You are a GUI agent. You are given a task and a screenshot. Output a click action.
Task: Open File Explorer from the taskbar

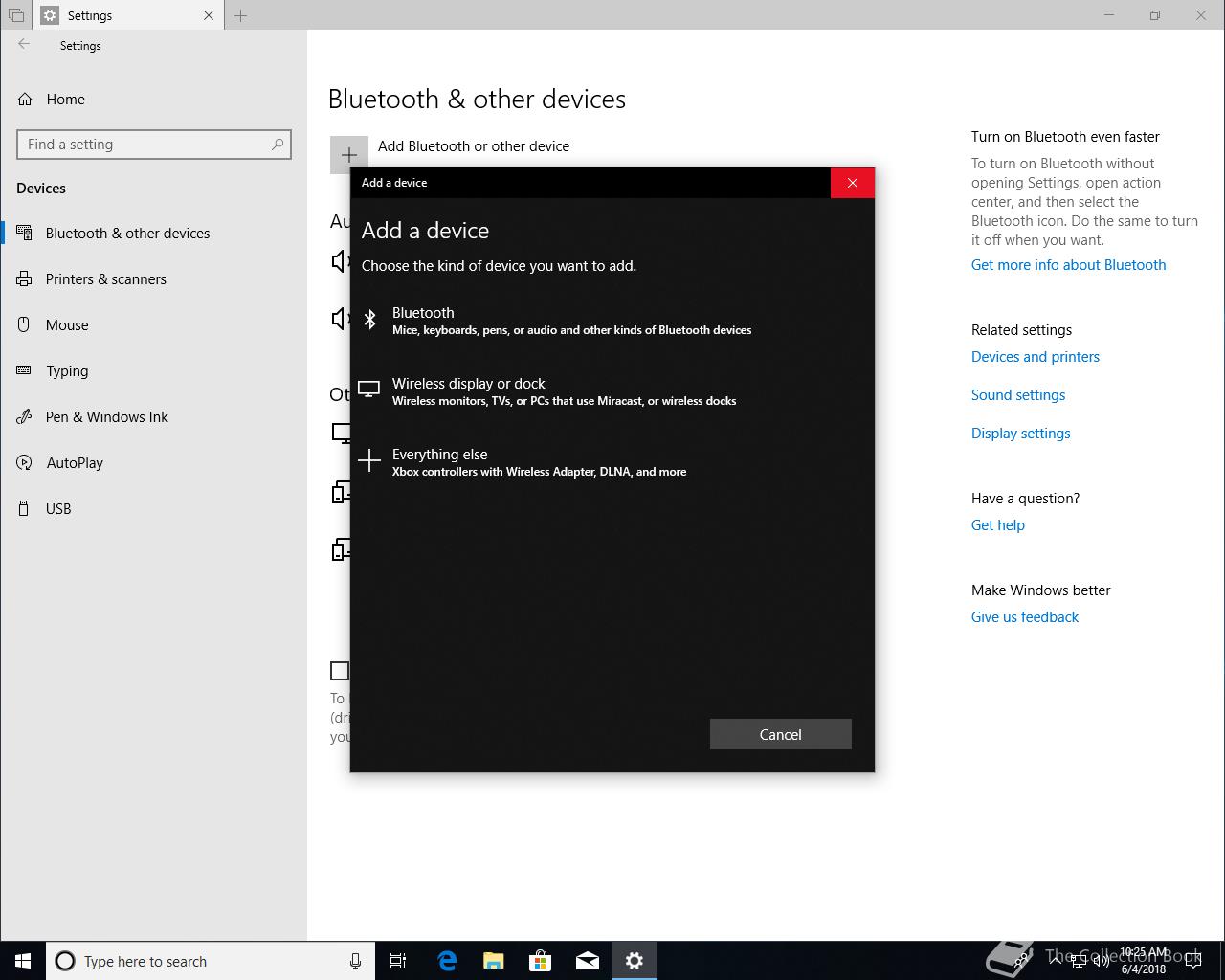[494, 961]
